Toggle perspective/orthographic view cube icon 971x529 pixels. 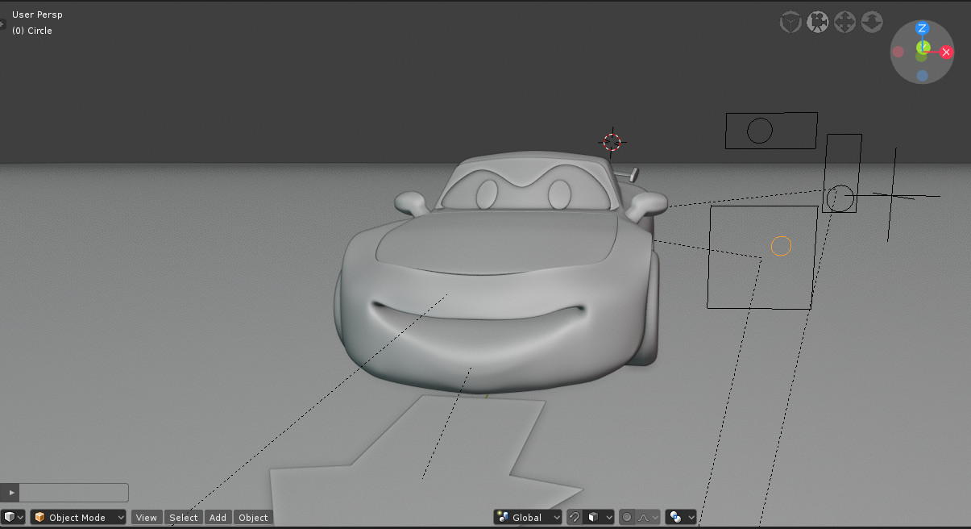click(790, 22)
